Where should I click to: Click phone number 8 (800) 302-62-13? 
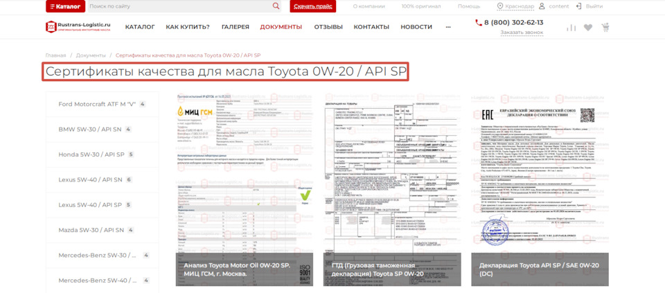pos(514,22)
